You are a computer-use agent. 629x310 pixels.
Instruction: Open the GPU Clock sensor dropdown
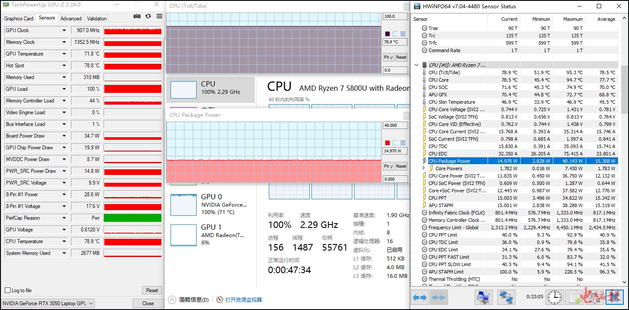tap(64, 30)
